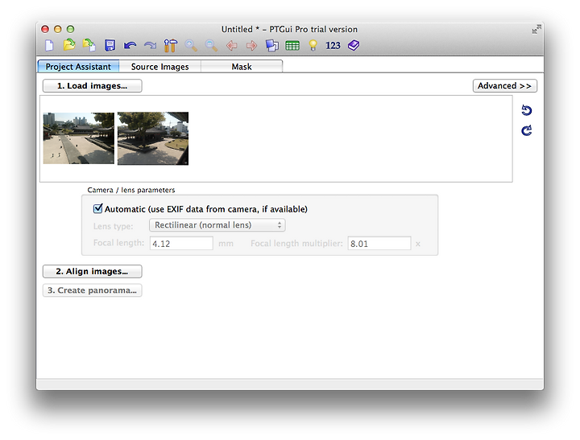The image size is (580, 440).
Task: Switch to the Project Assistant tab
Action: pos(78,67)
